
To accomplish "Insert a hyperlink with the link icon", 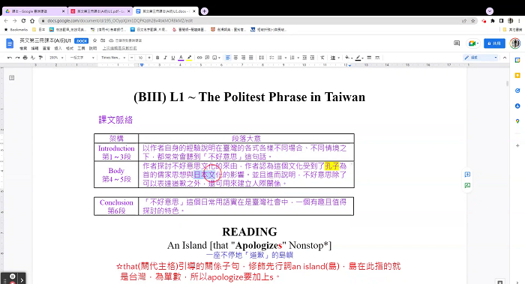I will (199, 58).
